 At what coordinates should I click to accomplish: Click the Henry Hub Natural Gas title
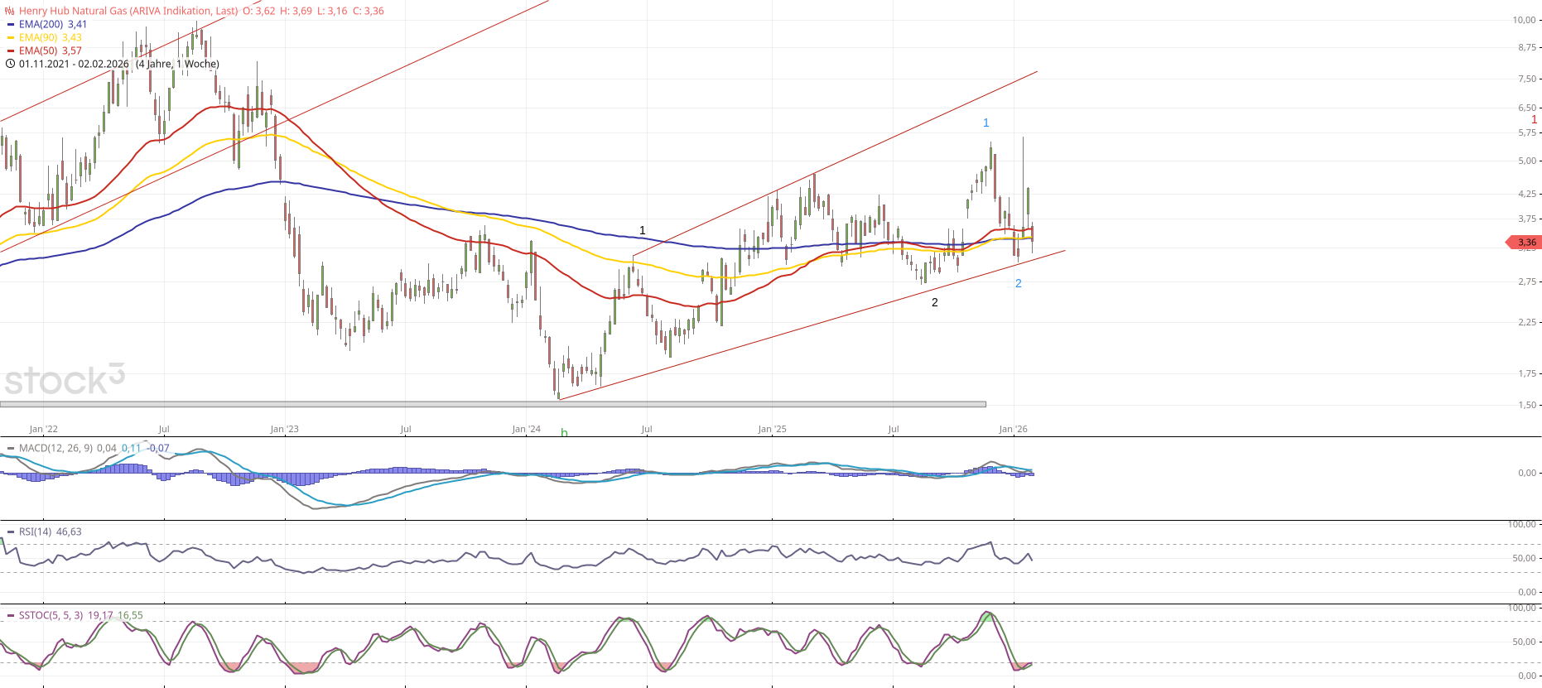click(128, 11)
